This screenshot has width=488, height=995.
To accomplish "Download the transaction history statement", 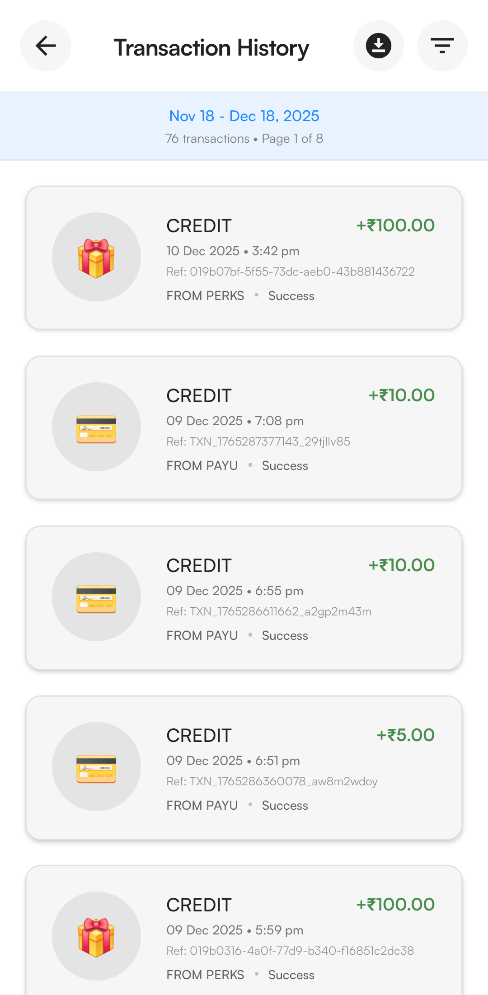I will 378,46.
